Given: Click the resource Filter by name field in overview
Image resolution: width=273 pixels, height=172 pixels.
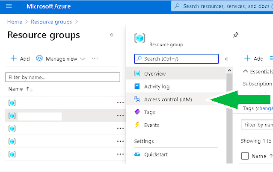Looking at the screenshot, I should coord(257,125).
